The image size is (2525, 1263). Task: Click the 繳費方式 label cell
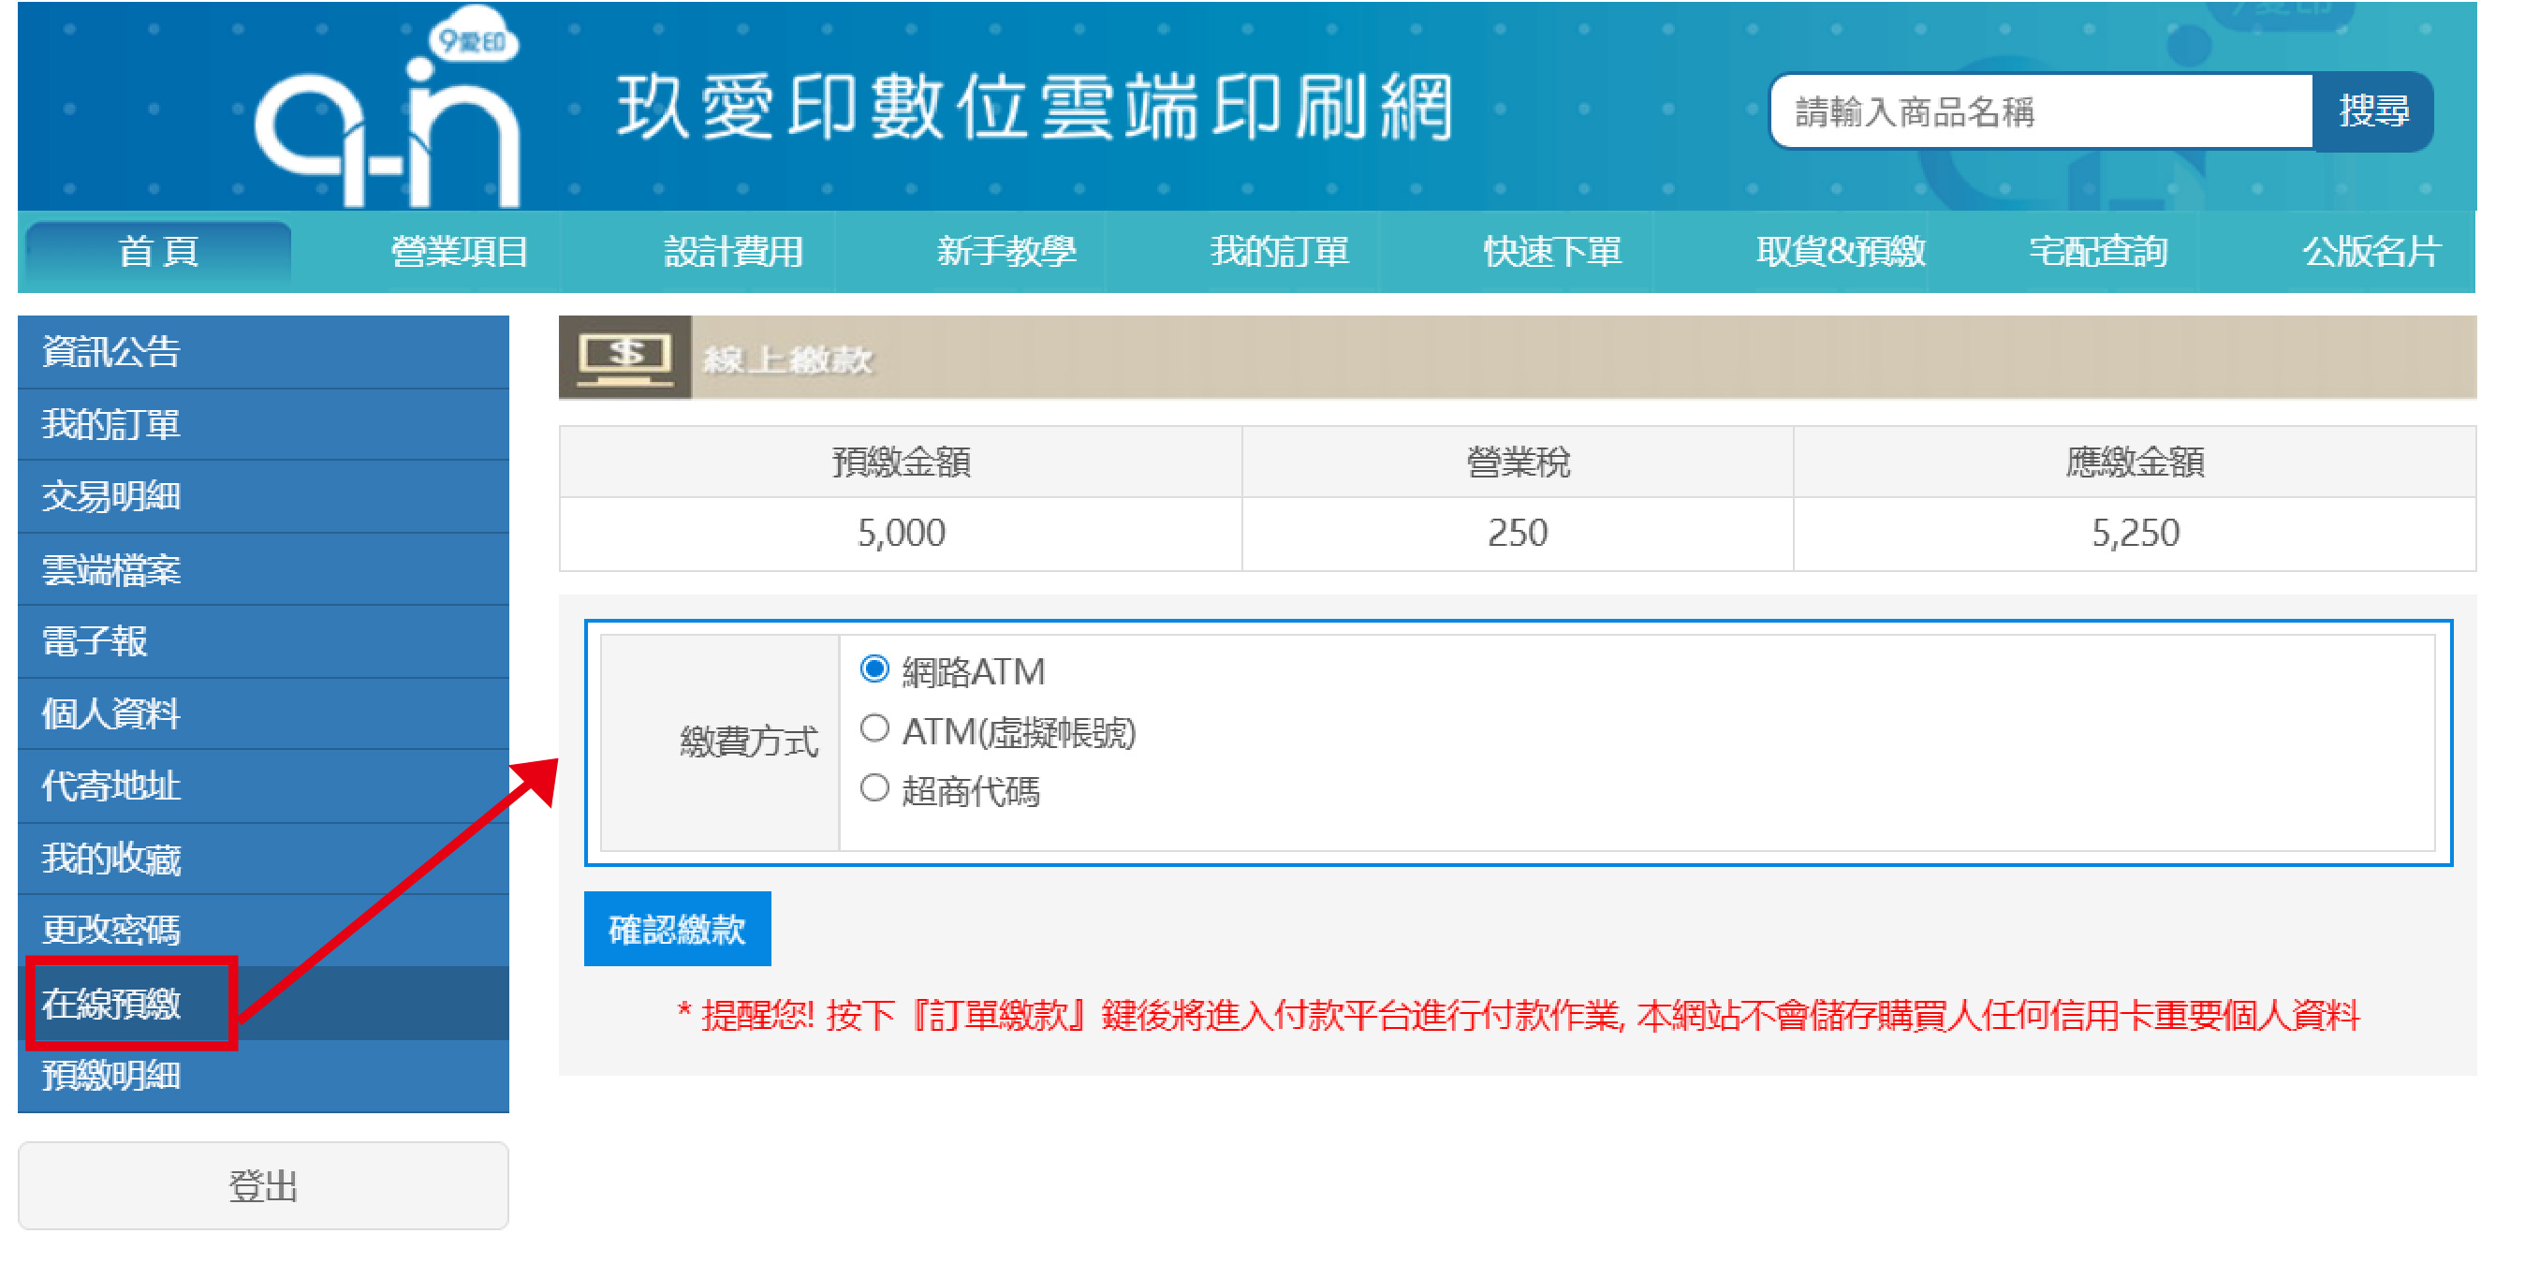coord(721,742)
